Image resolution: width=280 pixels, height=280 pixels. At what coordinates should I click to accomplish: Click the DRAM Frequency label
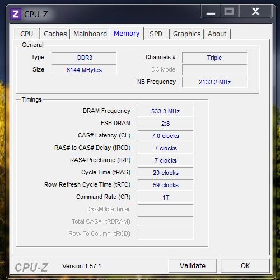[106, 111]
